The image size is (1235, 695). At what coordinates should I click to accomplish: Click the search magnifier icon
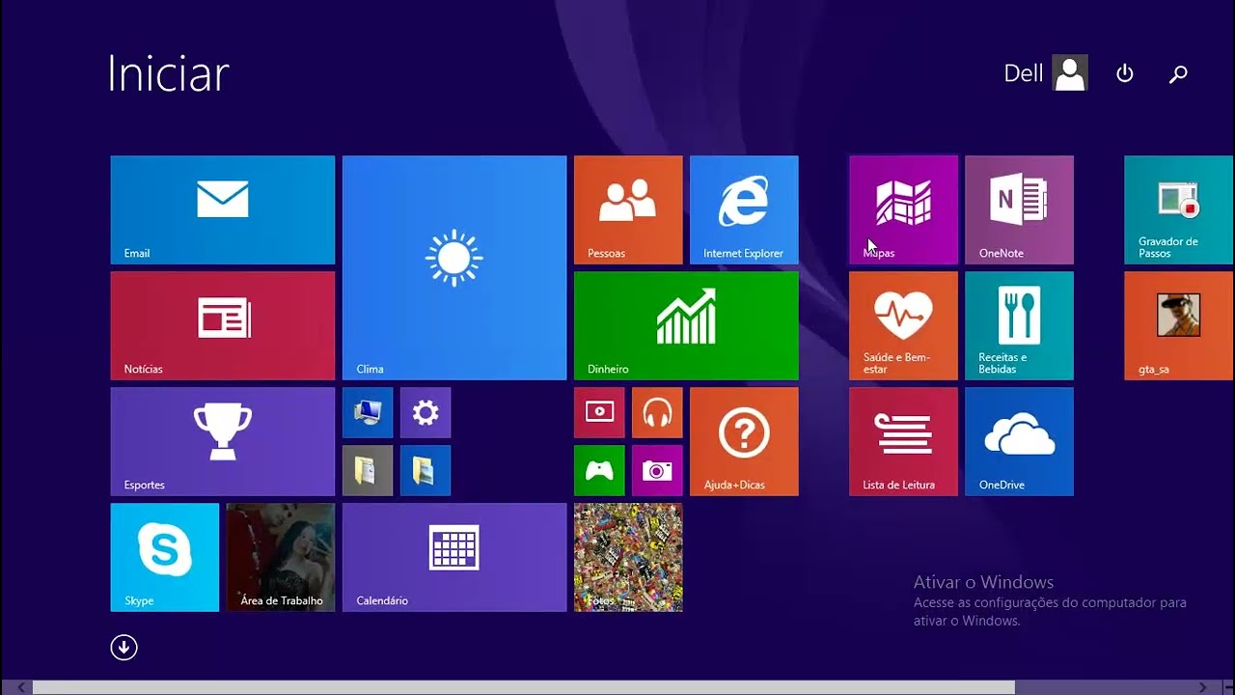pyautogui.click(x=1178, y=74)
